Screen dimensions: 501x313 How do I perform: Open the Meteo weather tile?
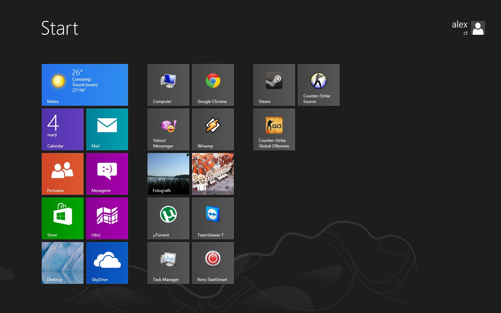[85, 85]
